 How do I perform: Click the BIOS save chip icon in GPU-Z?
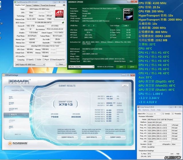(x=63, y=23)
